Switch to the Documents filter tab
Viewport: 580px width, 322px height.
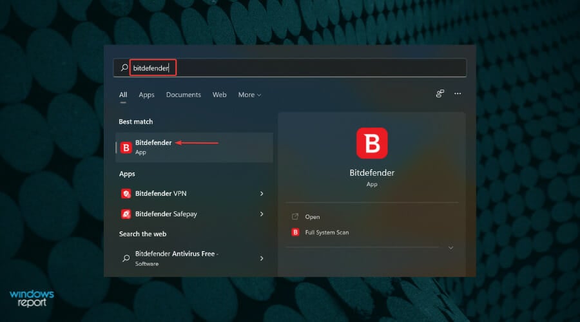pos(184,95)
